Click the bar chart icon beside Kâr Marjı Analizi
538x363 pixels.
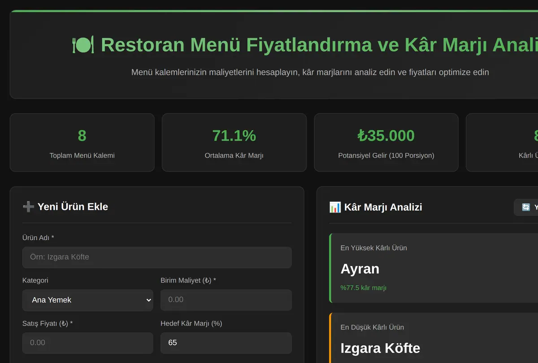pos(335,207)
